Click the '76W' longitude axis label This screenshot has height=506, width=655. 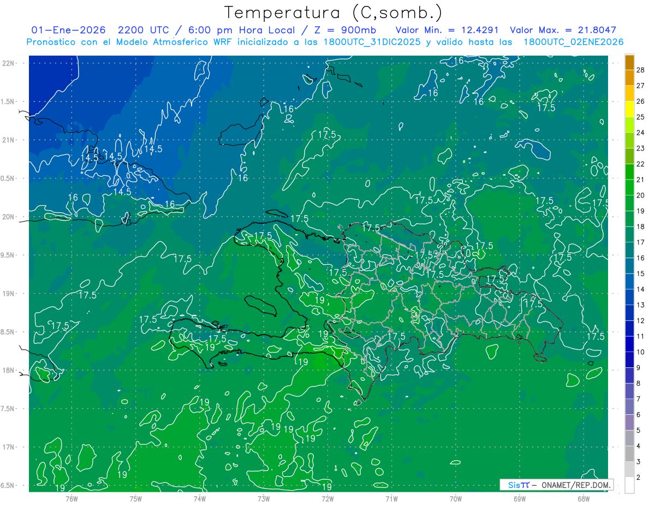point(72,498)
